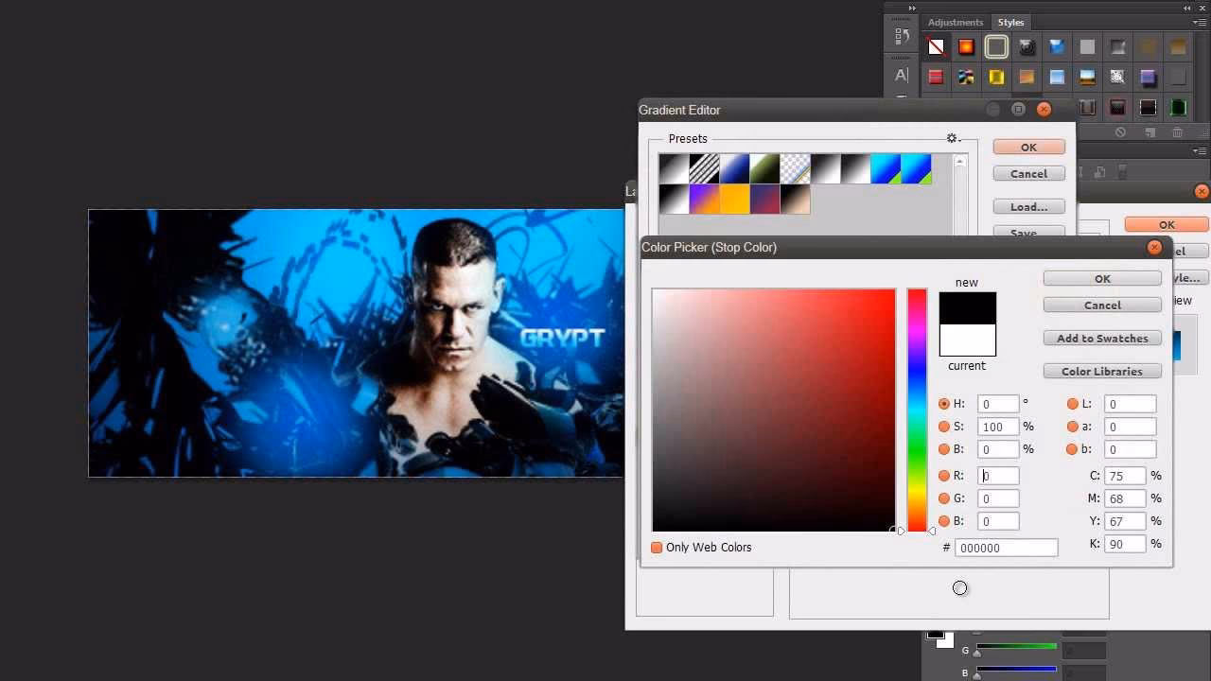Apply the orange glow style from Styles panel
Viewport: 1211px width, 681px height.
[966, 45]
